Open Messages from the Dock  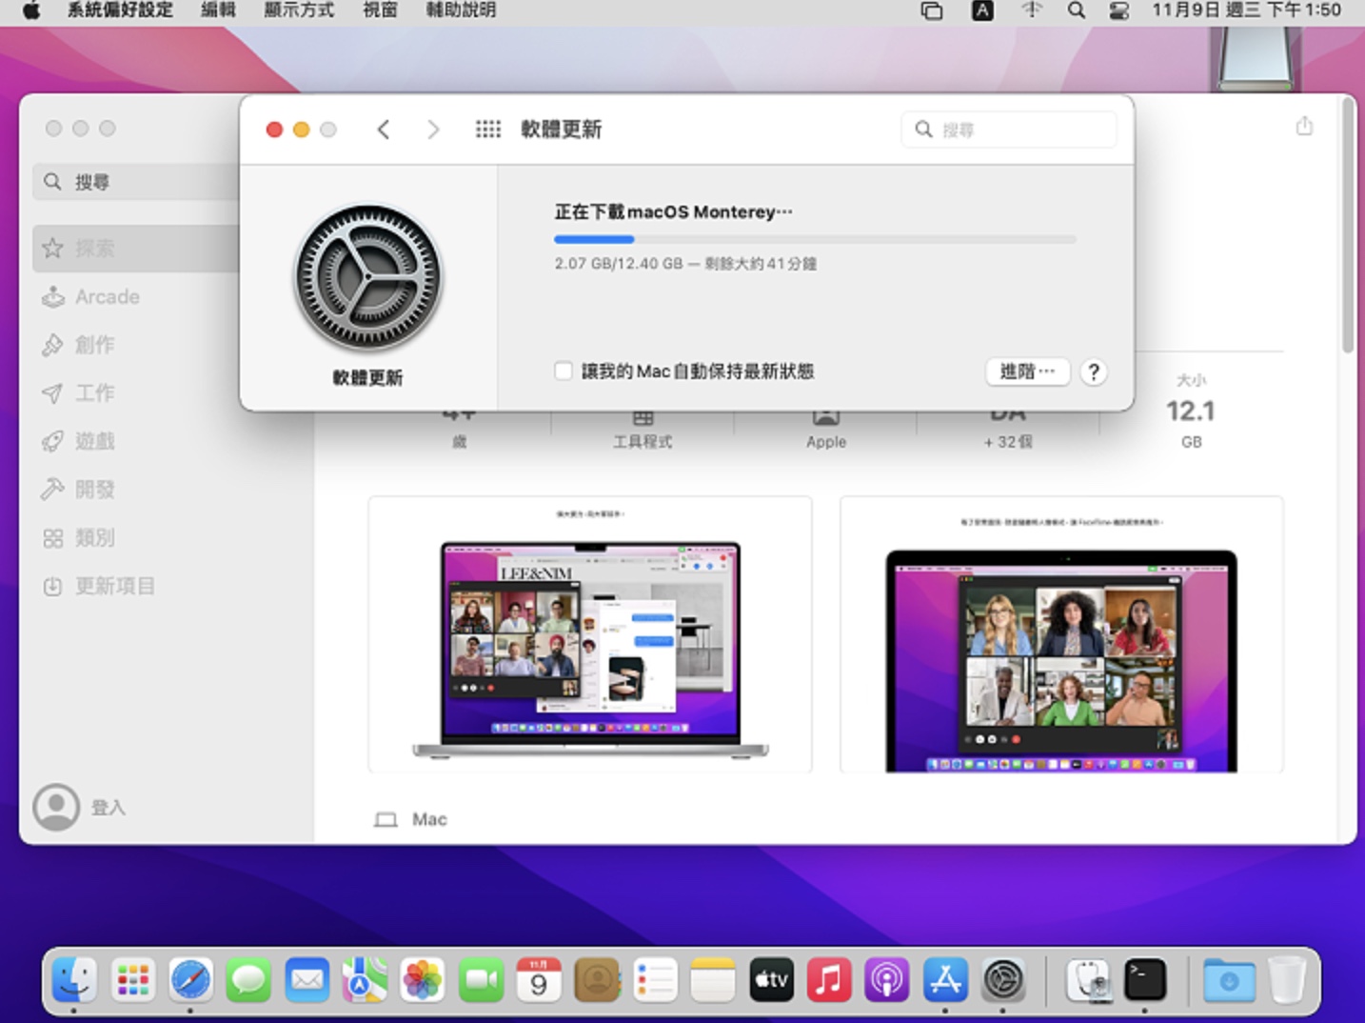click(248, 979)
